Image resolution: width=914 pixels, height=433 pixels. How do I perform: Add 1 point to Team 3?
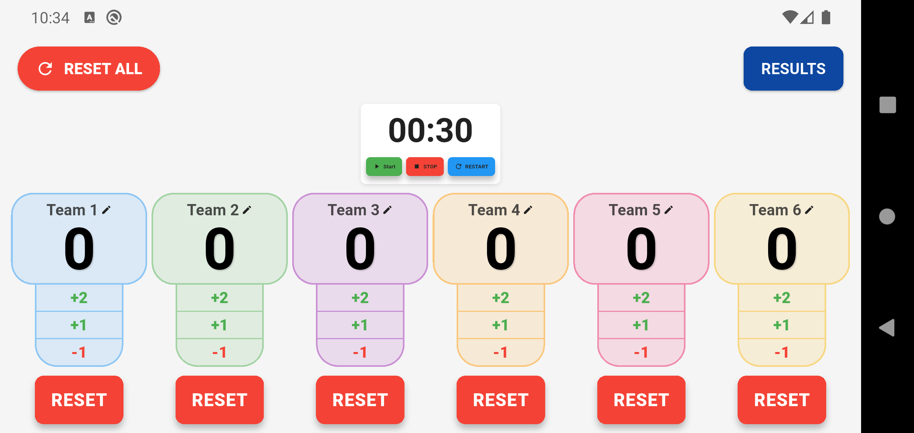coord(360,325)
